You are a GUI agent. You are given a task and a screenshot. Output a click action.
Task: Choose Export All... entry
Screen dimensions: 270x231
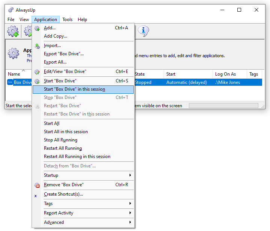83,62
